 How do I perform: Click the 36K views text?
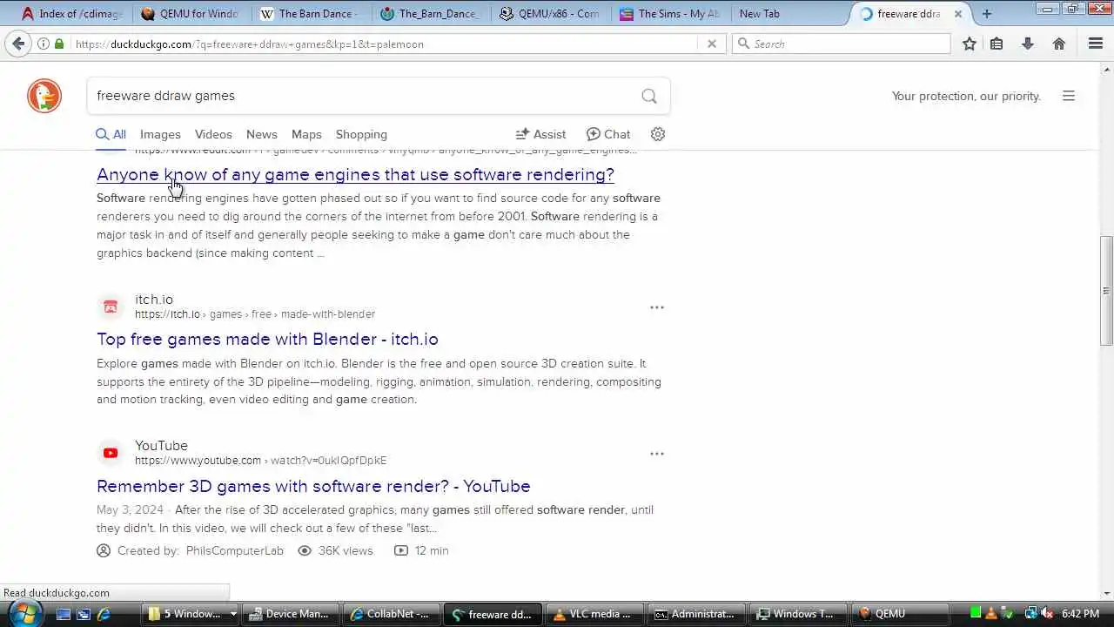(x=346, y=550)
